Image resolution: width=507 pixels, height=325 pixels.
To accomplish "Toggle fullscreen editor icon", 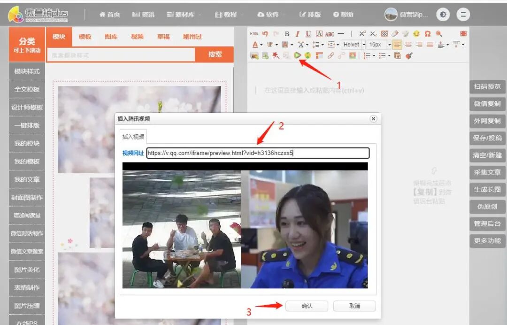I will 463,34.
